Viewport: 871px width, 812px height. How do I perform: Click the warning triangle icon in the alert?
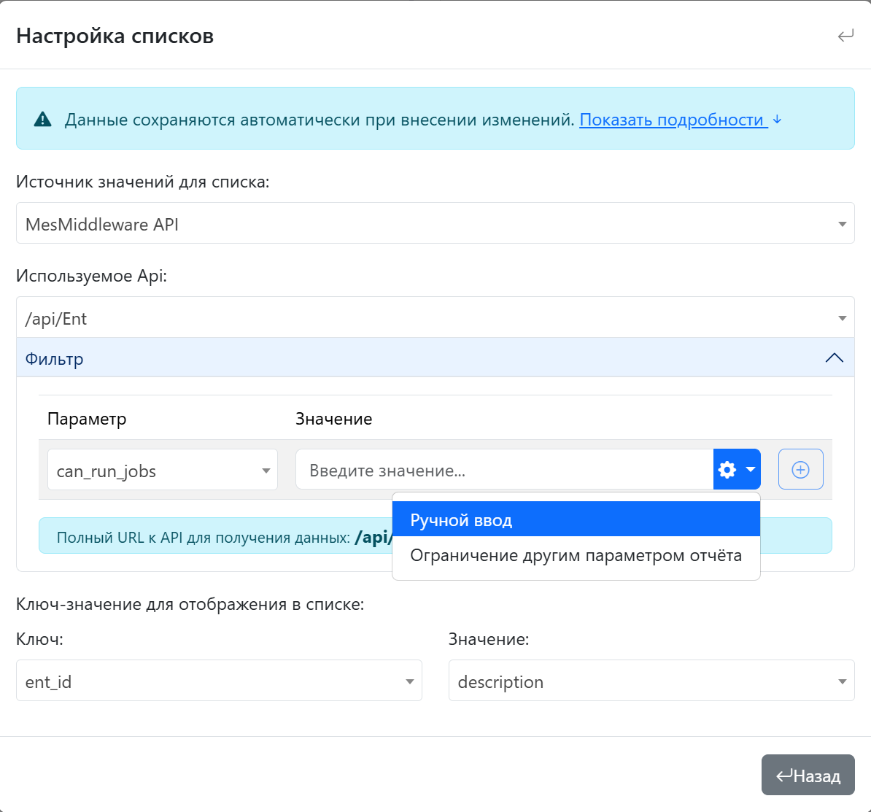[43, 120]
